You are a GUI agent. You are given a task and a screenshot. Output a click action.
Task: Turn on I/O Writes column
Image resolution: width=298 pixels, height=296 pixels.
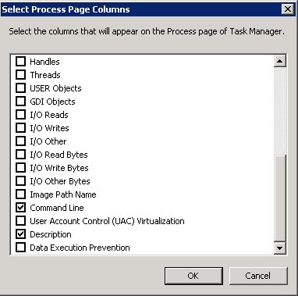[20, 128]
